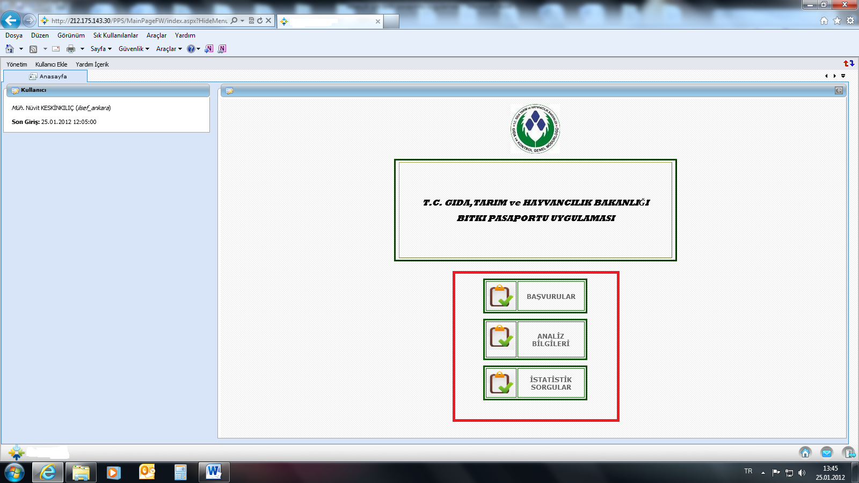
Task: Open a new blank browser tab
Action: pos(391,21)
